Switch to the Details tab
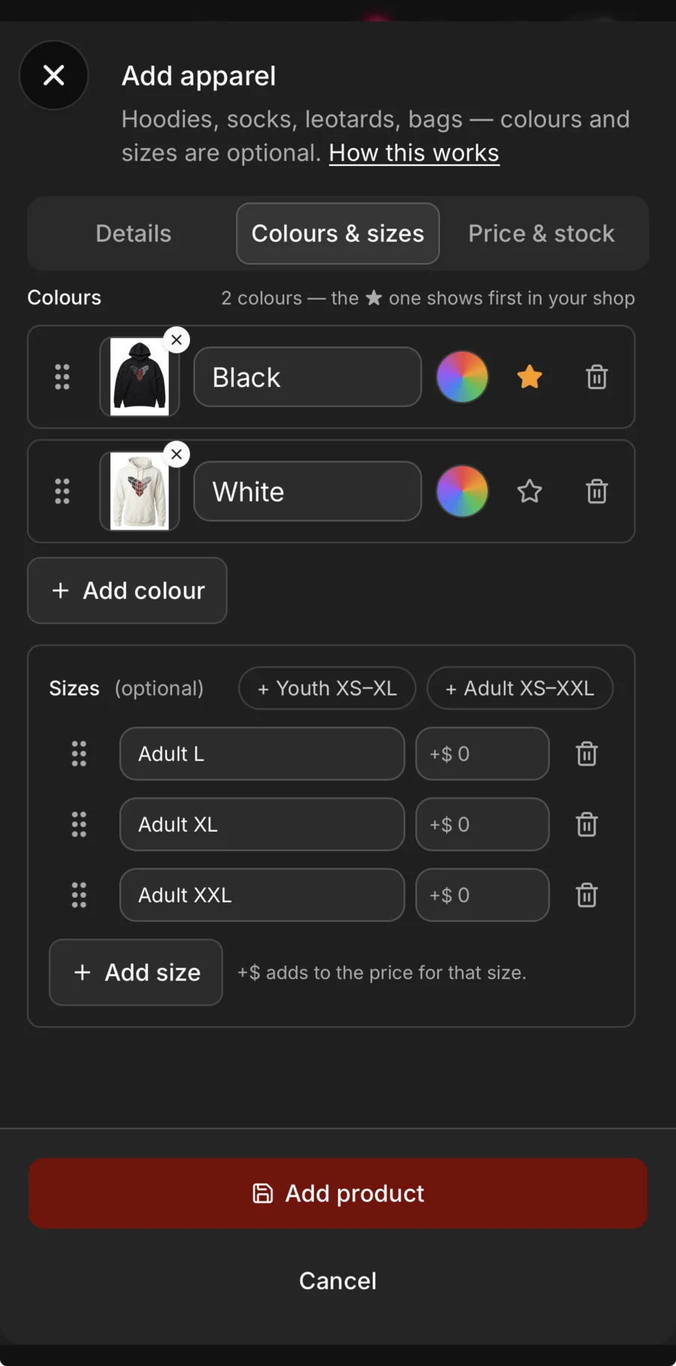 (134, 234)
